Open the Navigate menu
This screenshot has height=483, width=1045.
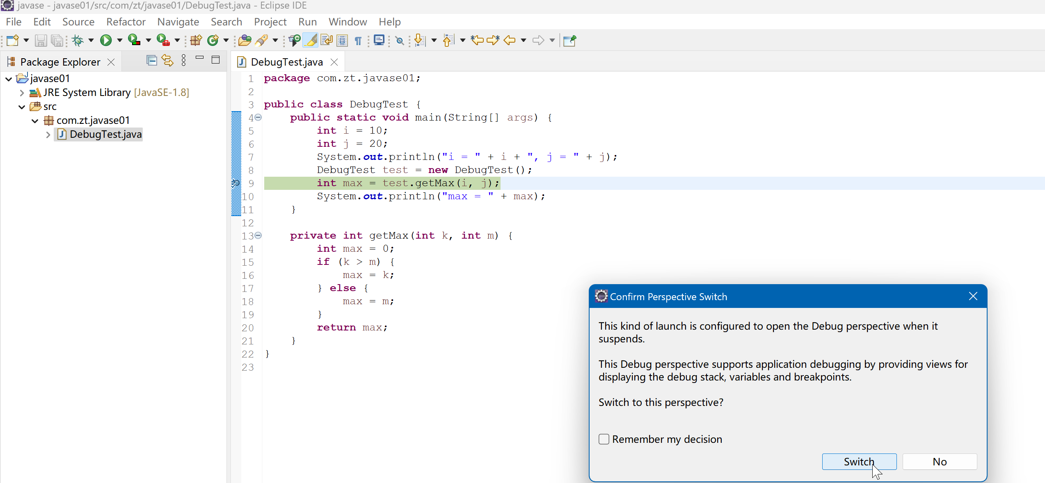178,22
